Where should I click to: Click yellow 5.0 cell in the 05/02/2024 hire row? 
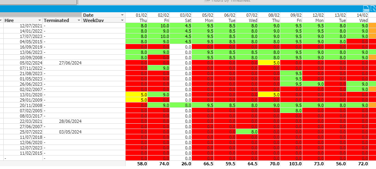tap(269, 63)
